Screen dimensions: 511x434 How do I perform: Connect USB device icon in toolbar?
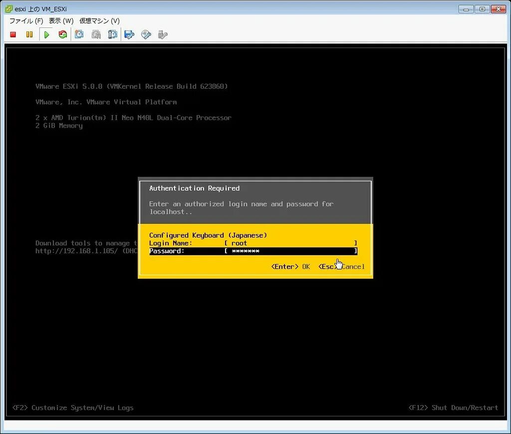(163, 34)
